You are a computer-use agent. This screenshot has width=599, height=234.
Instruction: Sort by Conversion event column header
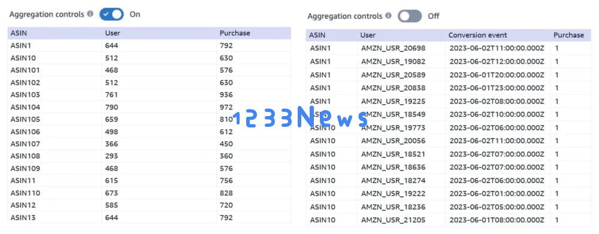(477, 35)
